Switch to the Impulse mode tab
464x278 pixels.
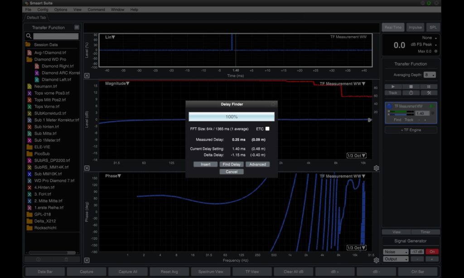(415, 27)
